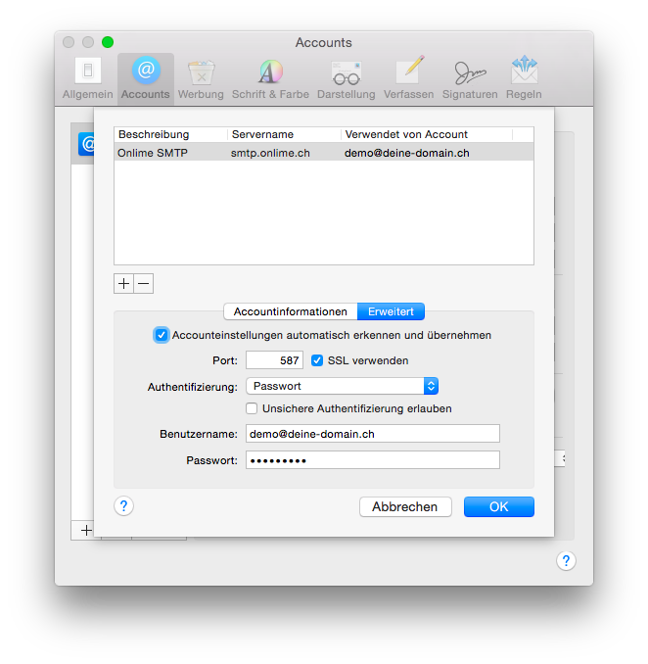Click the Port number field
This screenshot has height=664, width=648.
[274, 360]
